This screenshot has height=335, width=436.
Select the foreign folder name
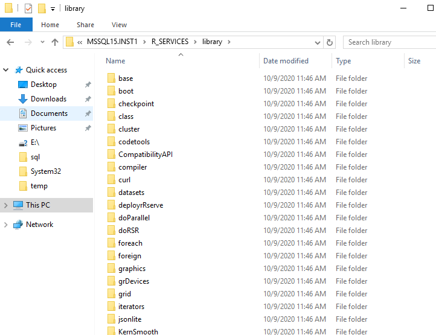[130, 256]
